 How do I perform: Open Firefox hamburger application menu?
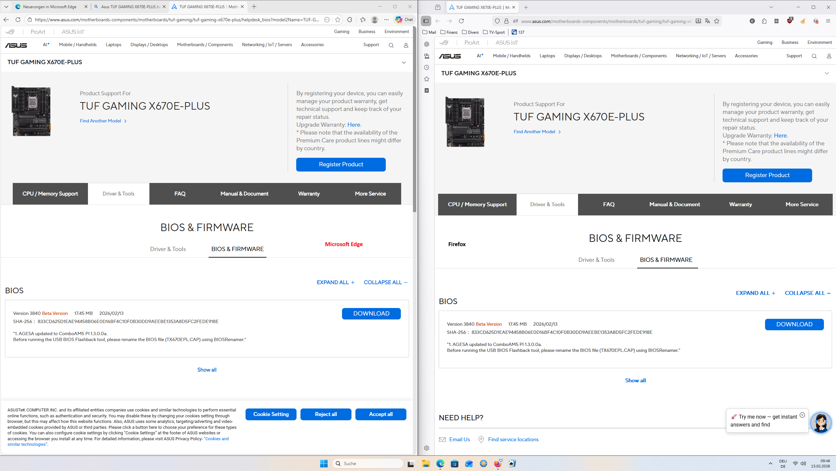(828, 21)
